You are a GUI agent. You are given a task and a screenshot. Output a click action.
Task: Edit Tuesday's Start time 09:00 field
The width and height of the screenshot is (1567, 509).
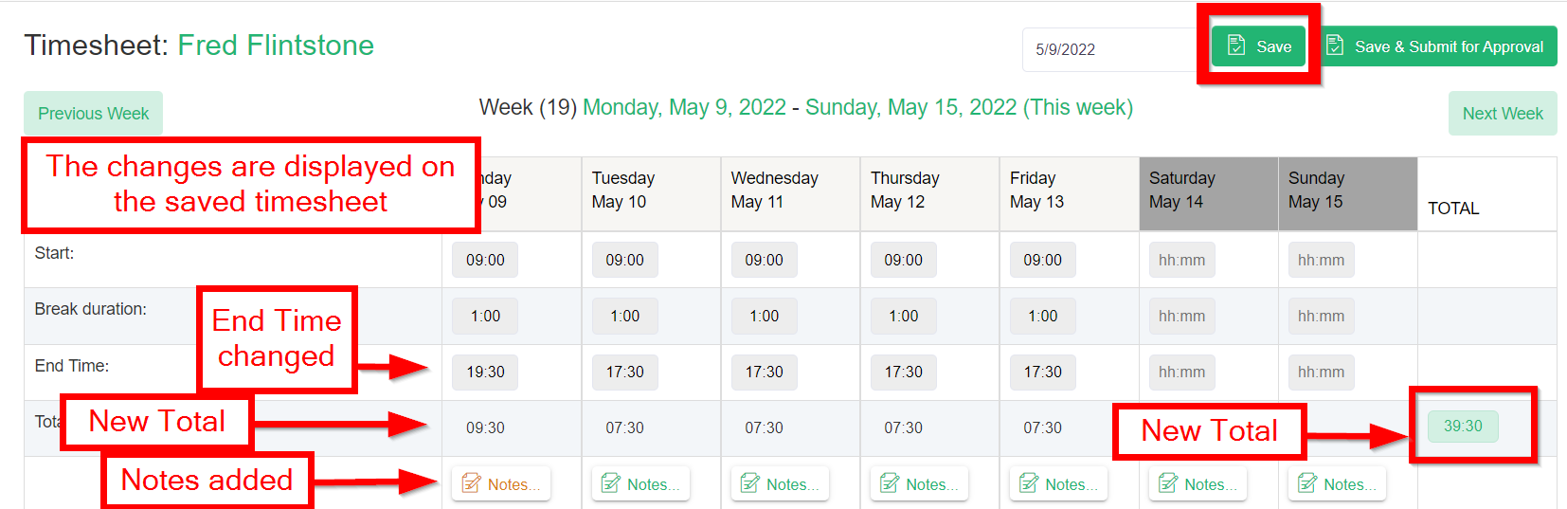click(x=624, y=260)
